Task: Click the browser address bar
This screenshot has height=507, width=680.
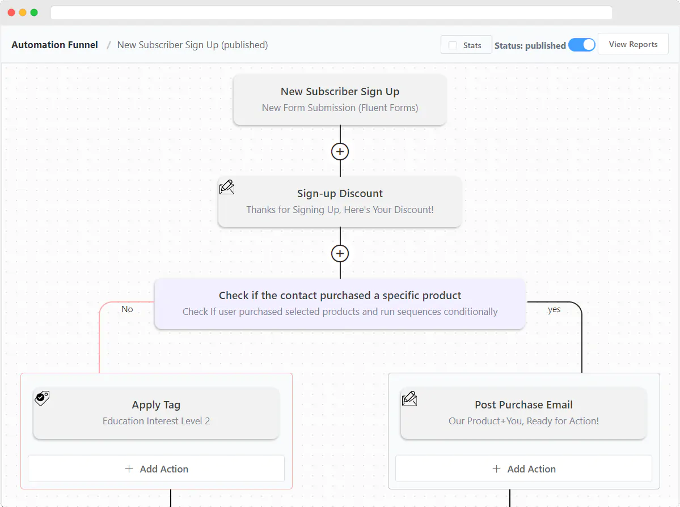Action: (332, 12)
